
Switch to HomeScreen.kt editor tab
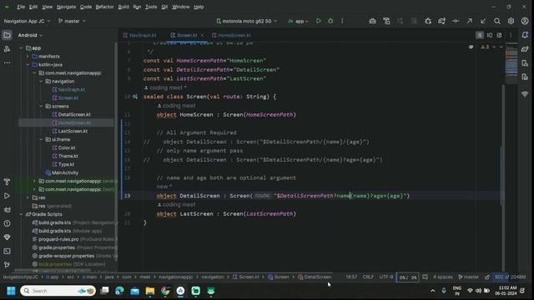point(231,35)
